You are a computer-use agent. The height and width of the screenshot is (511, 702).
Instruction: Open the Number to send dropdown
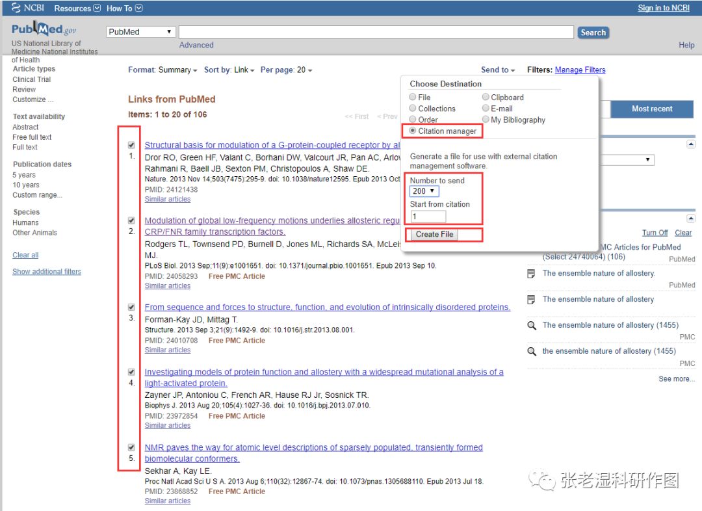click(424, 191)
